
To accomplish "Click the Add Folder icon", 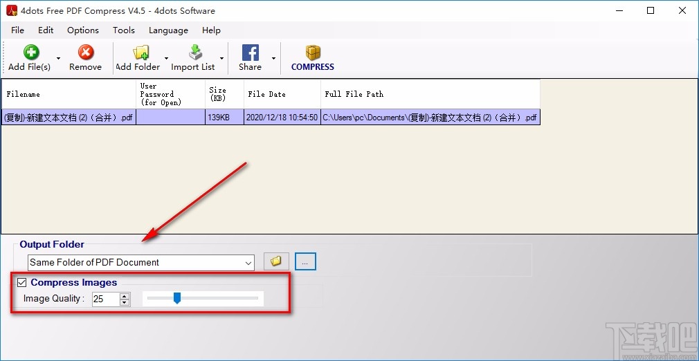I will [x=141, y=53].
